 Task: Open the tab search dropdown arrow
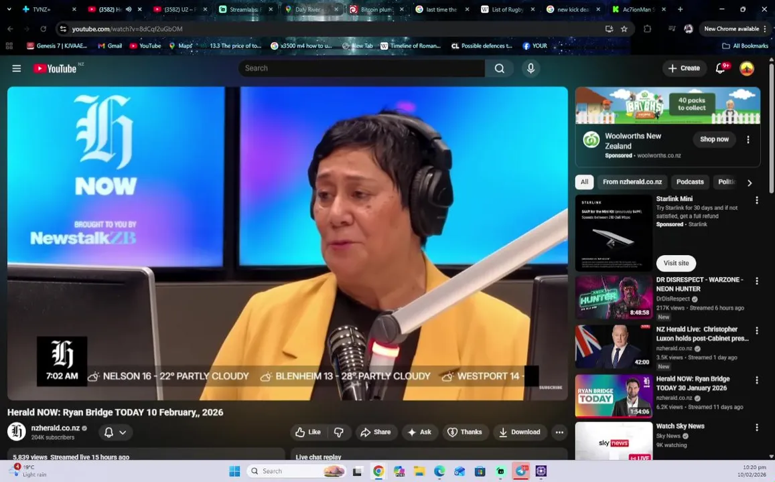9,9
